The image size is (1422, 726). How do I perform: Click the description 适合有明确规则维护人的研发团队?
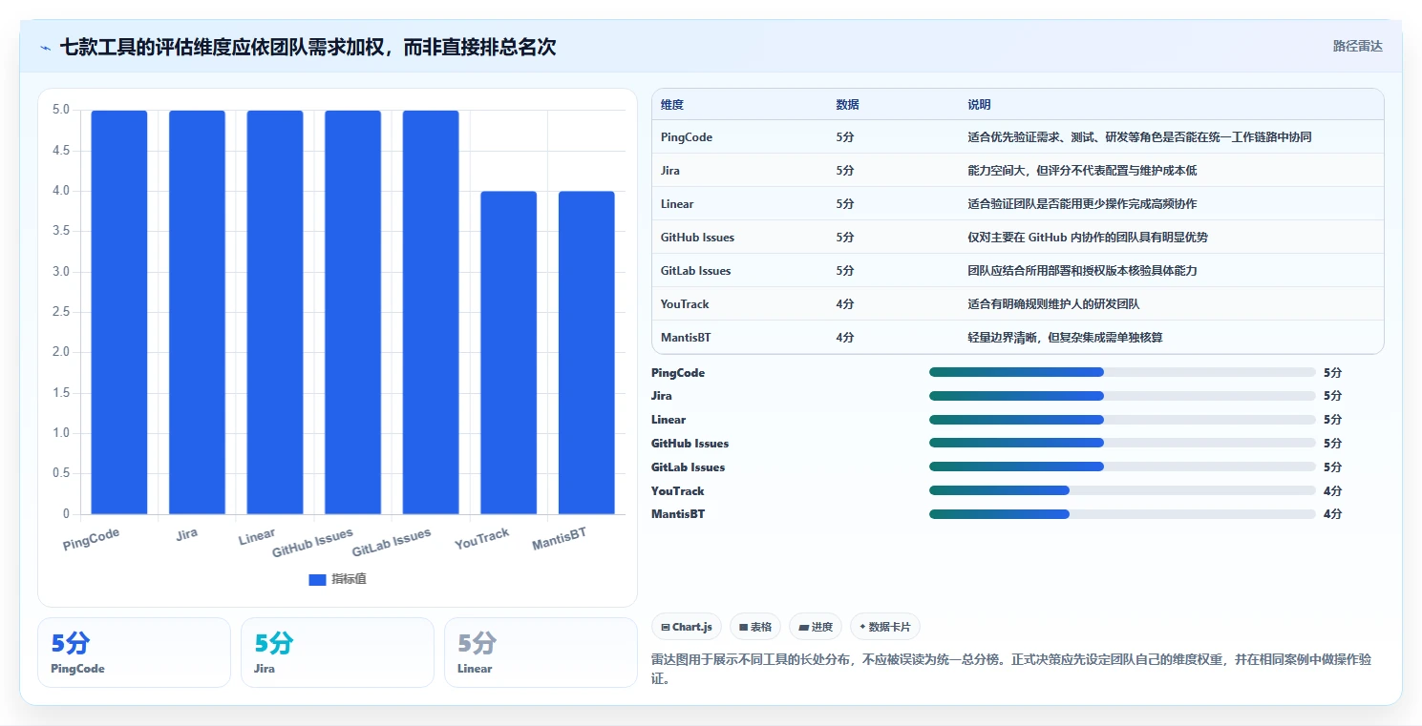click(x=1053, y=304)
